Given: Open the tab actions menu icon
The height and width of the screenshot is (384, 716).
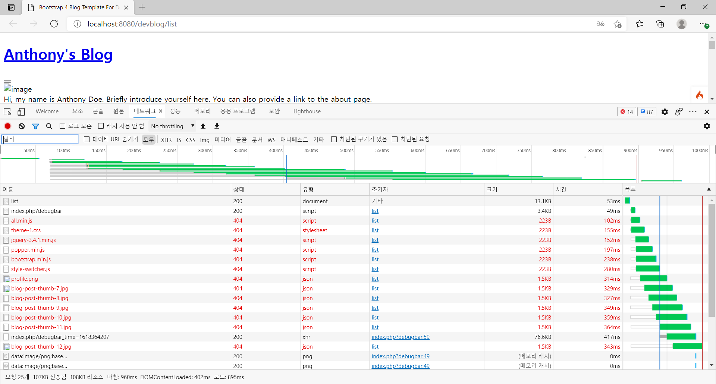Looking at the screenshot, I should click(11, 7).
